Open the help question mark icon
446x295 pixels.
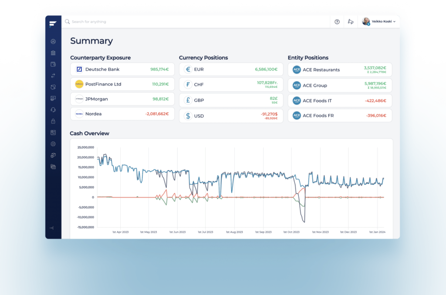[337, 21]
